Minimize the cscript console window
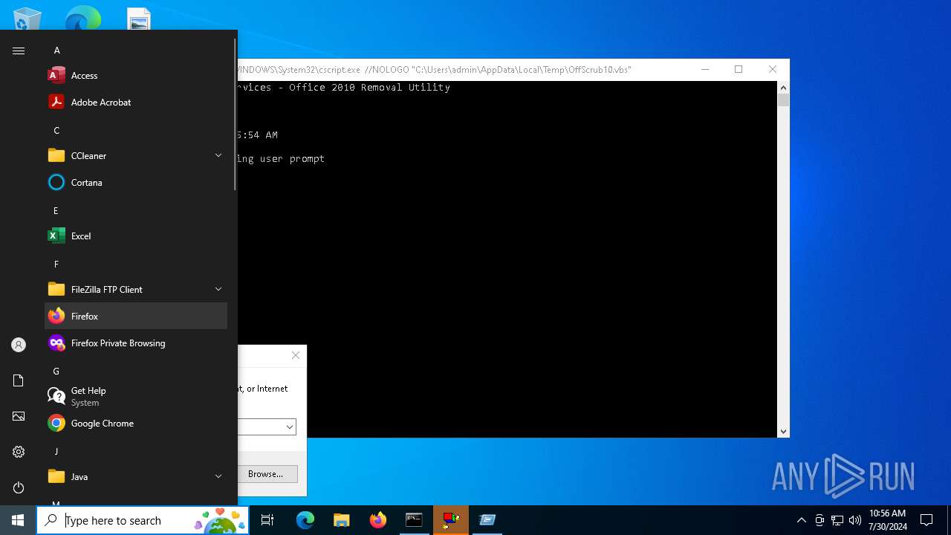The image size is (951, 535). (x=705, y=69)
